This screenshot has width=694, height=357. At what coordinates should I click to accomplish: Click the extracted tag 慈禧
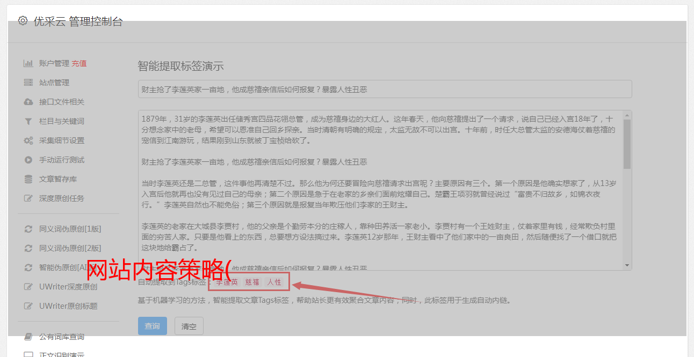tap(252, 282)
